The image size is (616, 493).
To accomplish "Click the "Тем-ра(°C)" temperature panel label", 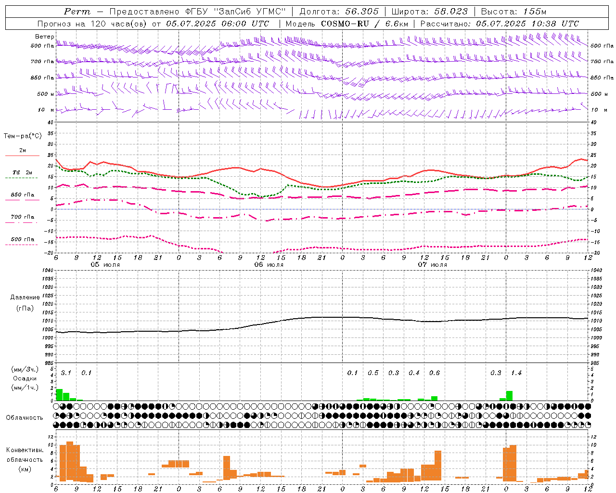I will [x=23, y=136].
